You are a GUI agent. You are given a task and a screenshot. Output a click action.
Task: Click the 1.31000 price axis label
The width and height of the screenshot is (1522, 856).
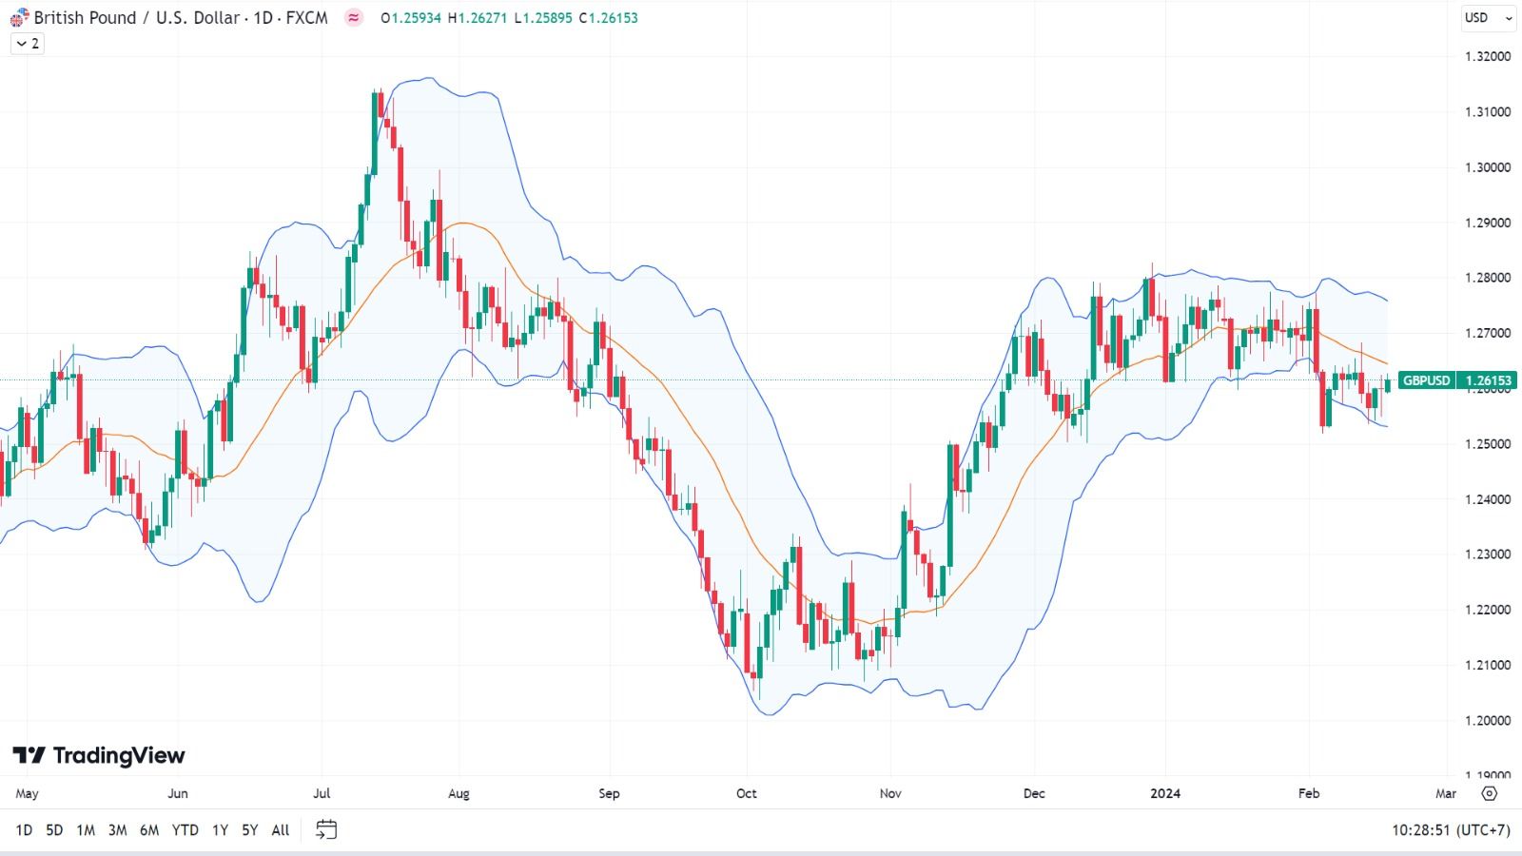click(1488, 111)
